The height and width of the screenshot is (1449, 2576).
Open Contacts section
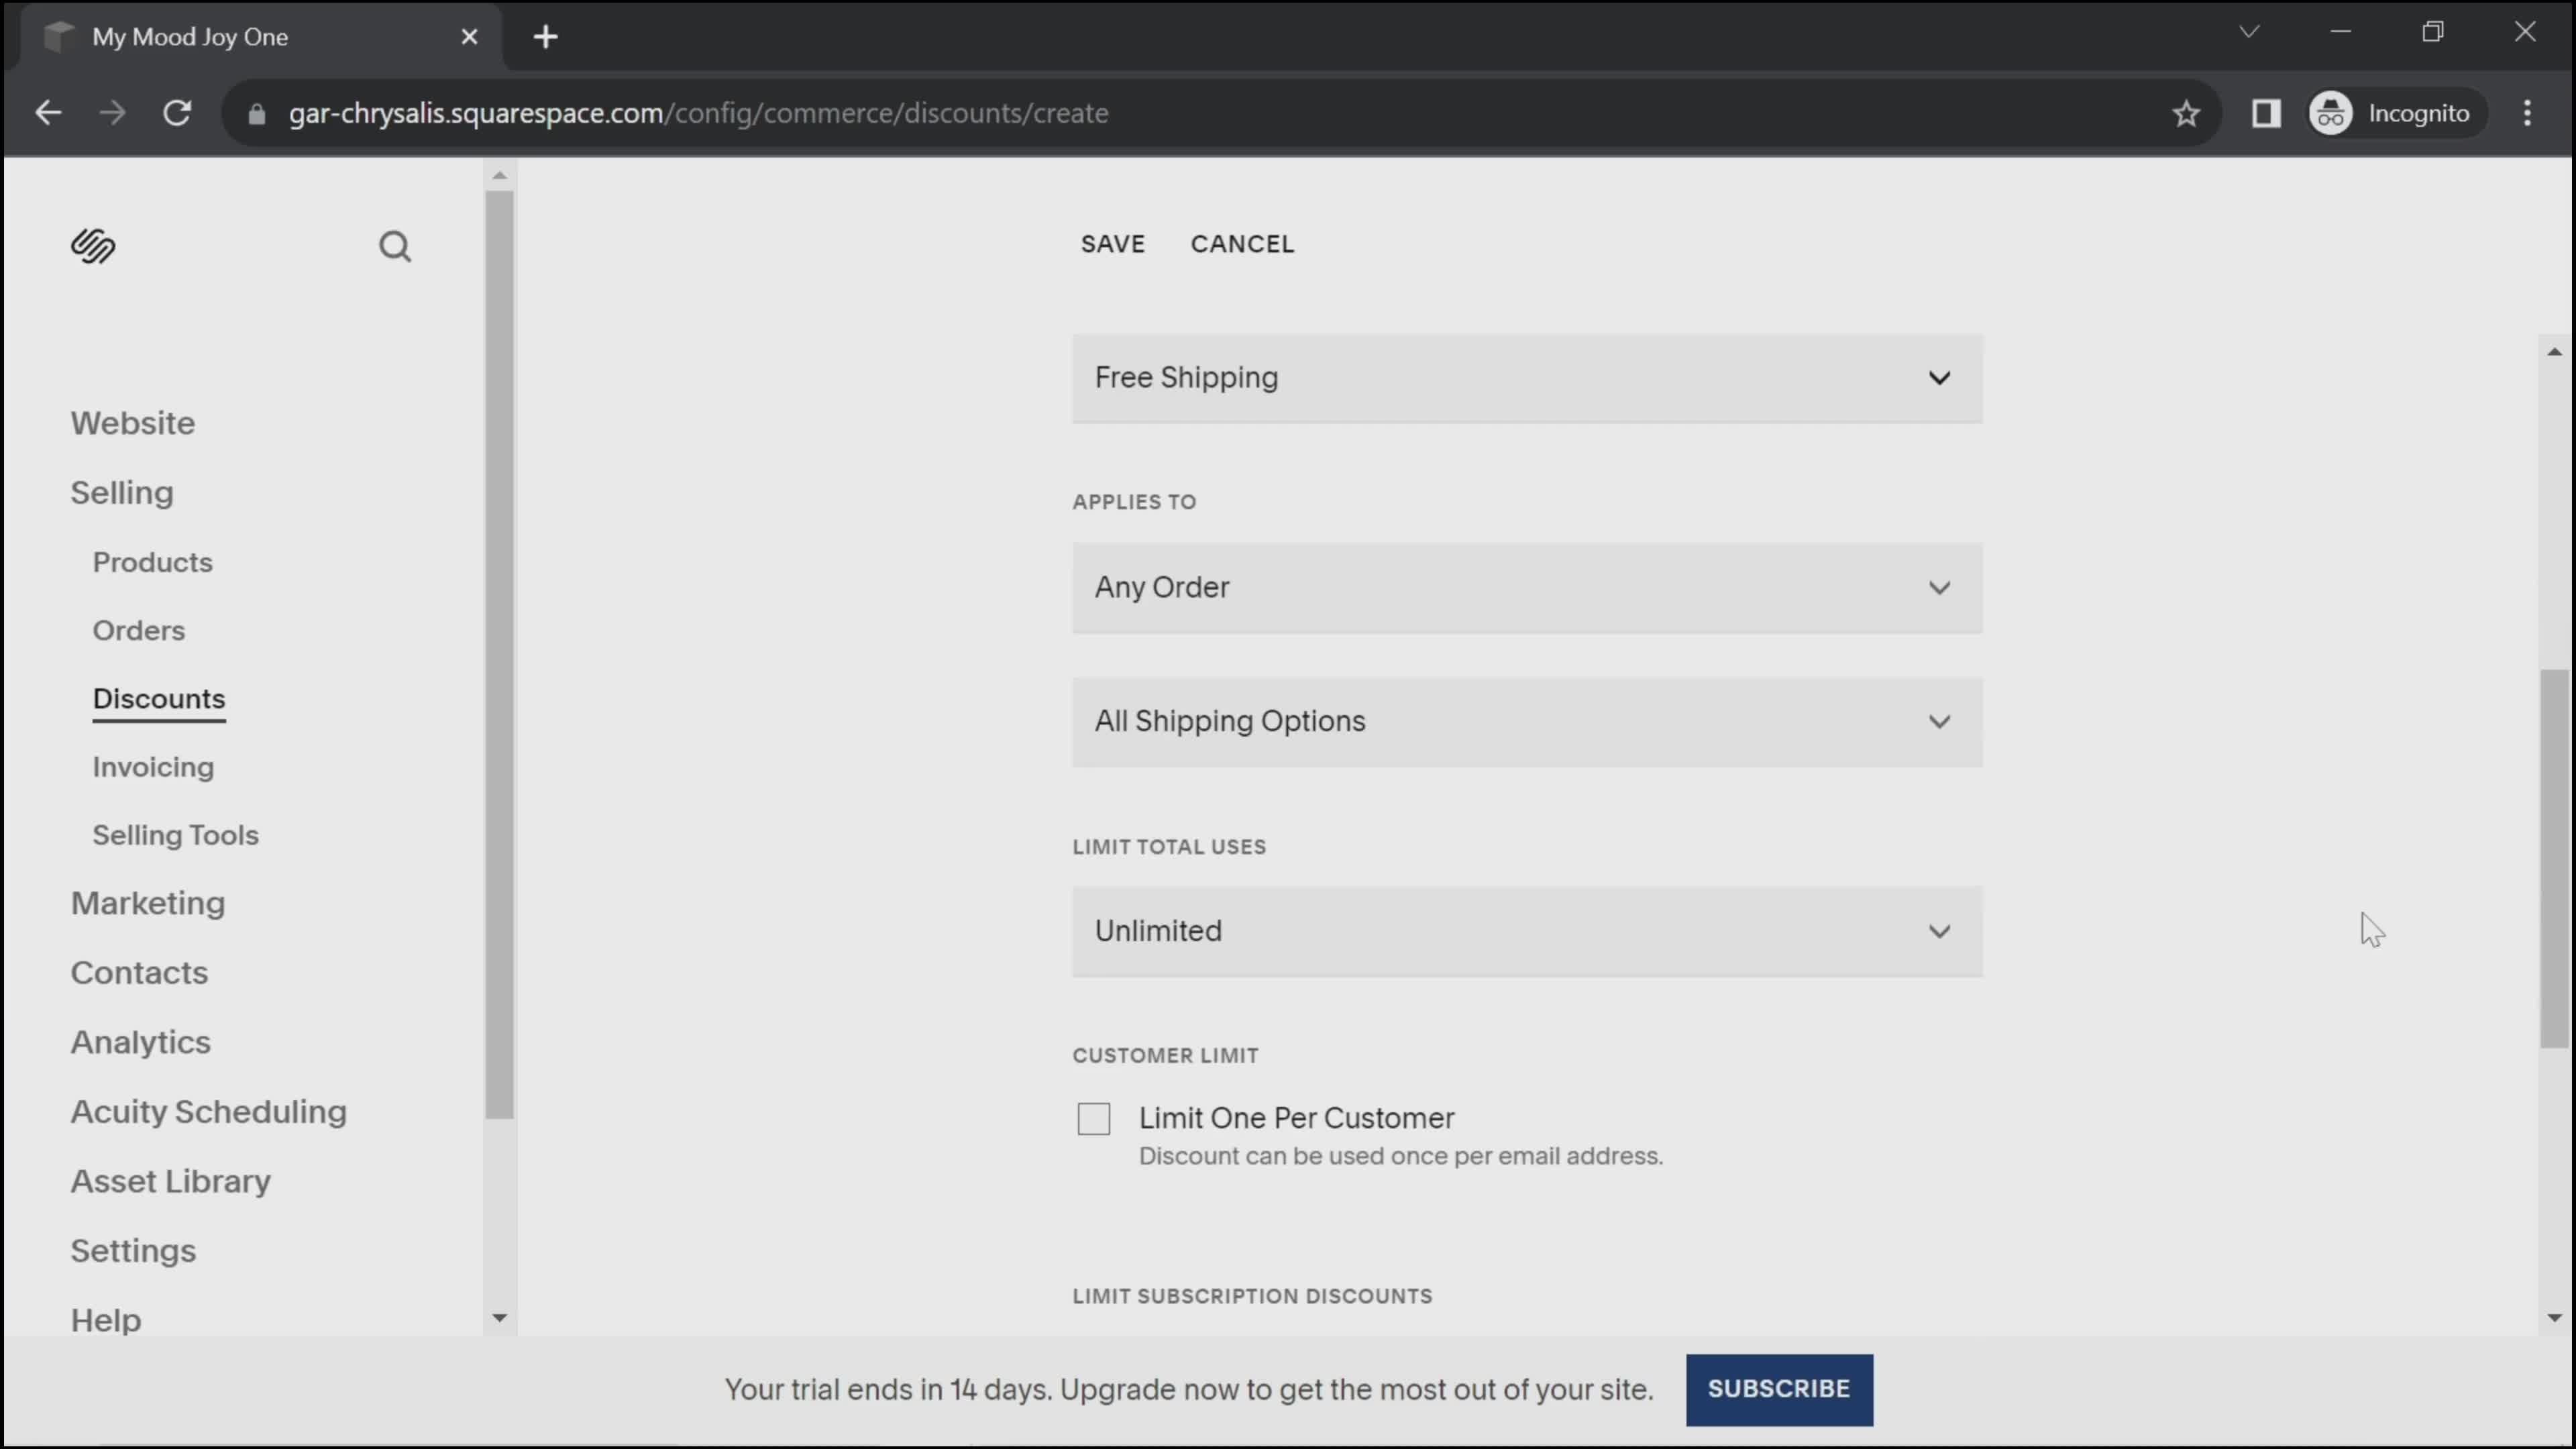(140, 971)
